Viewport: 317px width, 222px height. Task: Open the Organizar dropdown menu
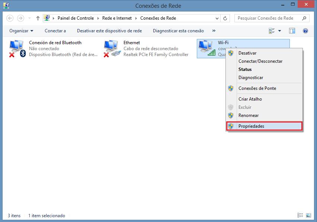21,31
